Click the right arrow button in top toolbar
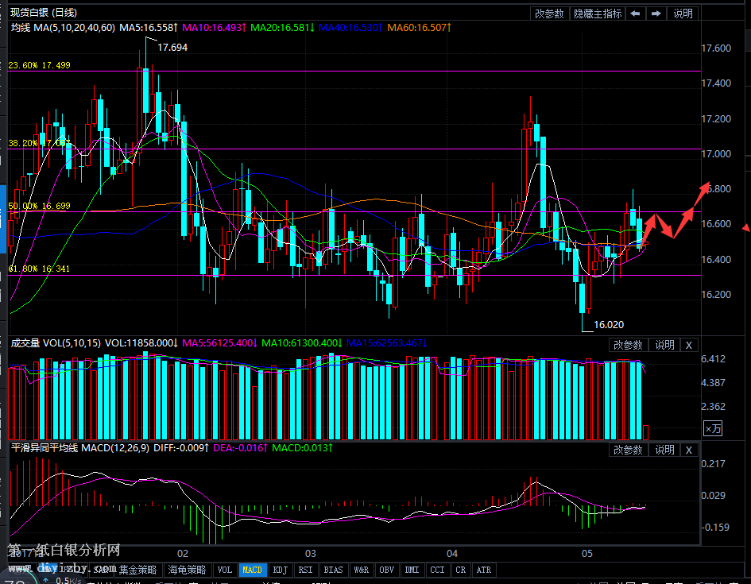Image resolution: width=751 pixels, height=584 pixels. tap(656, 14)
